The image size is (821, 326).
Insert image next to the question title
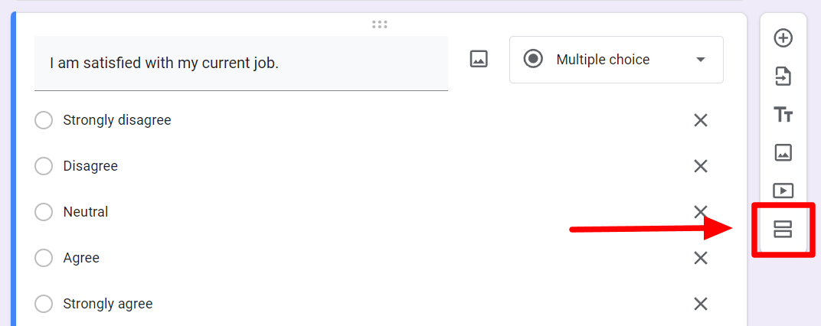(x=479, y=59)
